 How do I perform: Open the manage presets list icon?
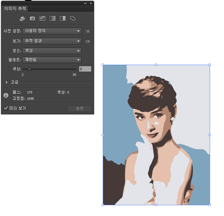click(87, 31)
